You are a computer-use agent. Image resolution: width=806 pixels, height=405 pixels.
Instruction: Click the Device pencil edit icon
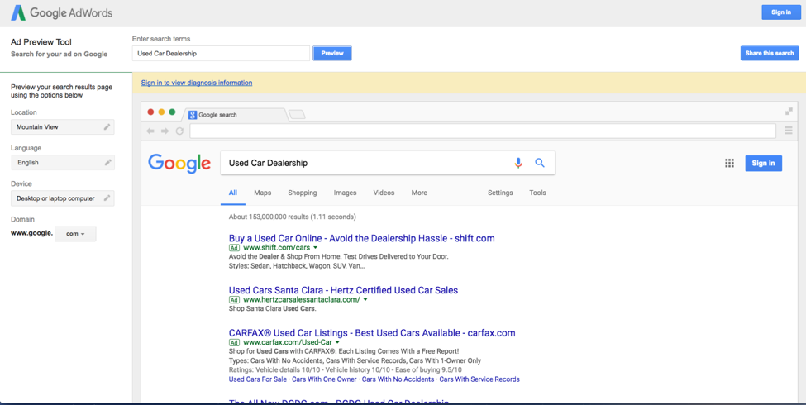107,198
